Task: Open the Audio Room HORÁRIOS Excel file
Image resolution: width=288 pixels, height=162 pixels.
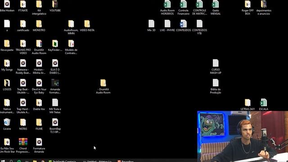Action: coord(167,4)
